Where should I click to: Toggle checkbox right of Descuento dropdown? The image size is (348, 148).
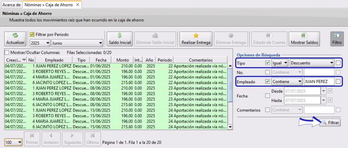[x=338, y=63]
